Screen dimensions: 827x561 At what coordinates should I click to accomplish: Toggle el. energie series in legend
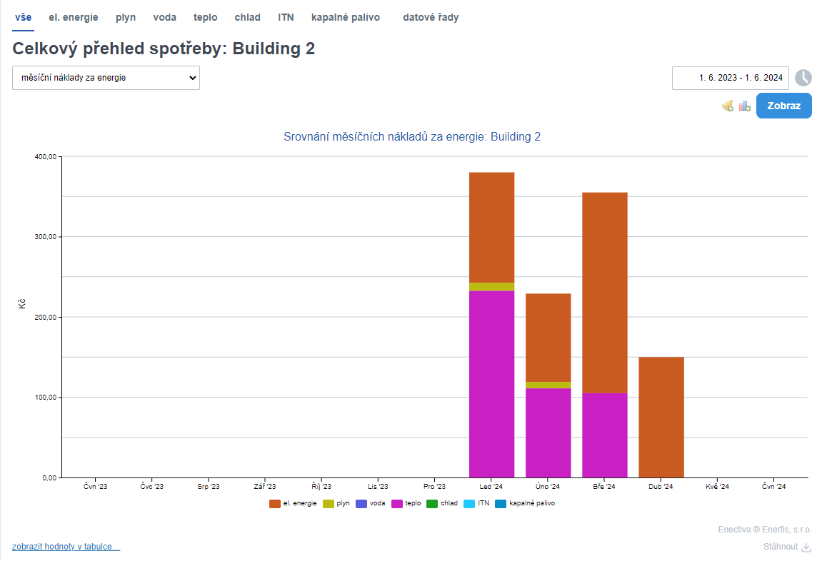[x=293, y=503]
